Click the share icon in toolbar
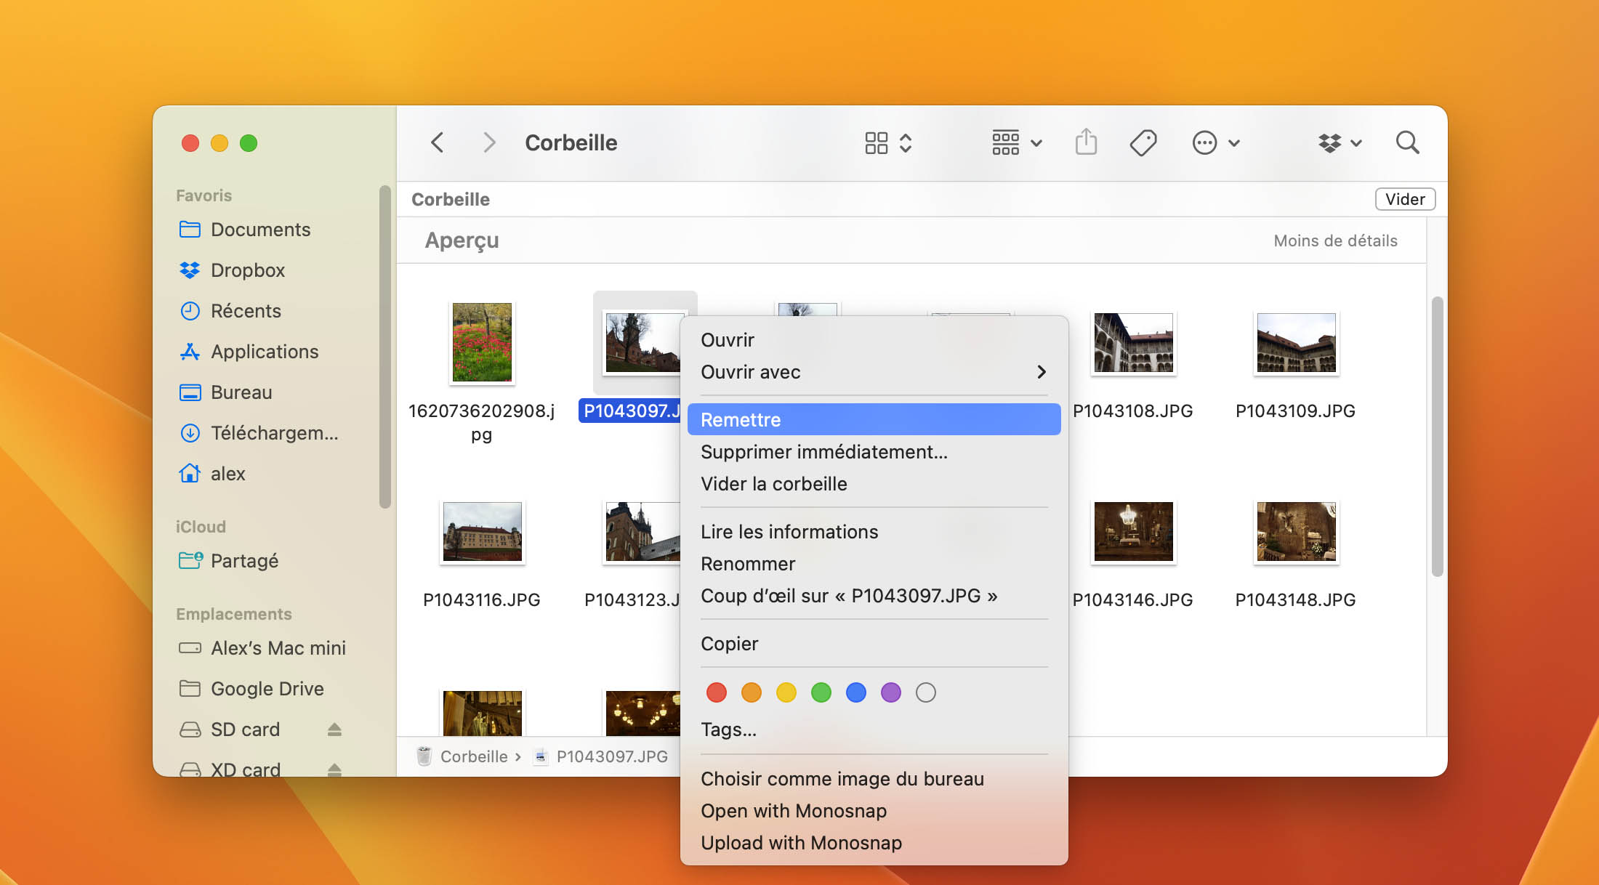The height and width of the screenshot is (885, 1599). pos(1088,141)
